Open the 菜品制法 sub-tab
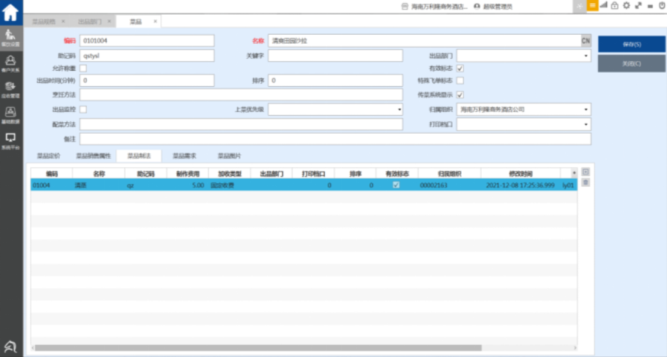The width and height of the screenshot is (667, 357). [x=139, y=156]
